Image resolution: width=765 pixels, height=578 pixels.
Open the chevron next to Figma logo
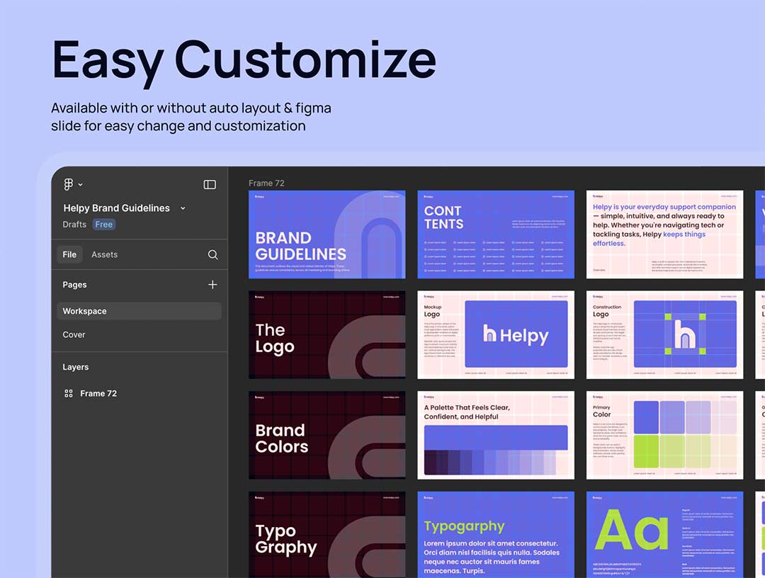81,185
